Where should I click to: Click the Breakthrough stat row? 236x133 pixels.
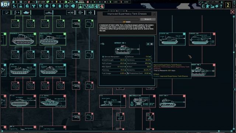114,60
